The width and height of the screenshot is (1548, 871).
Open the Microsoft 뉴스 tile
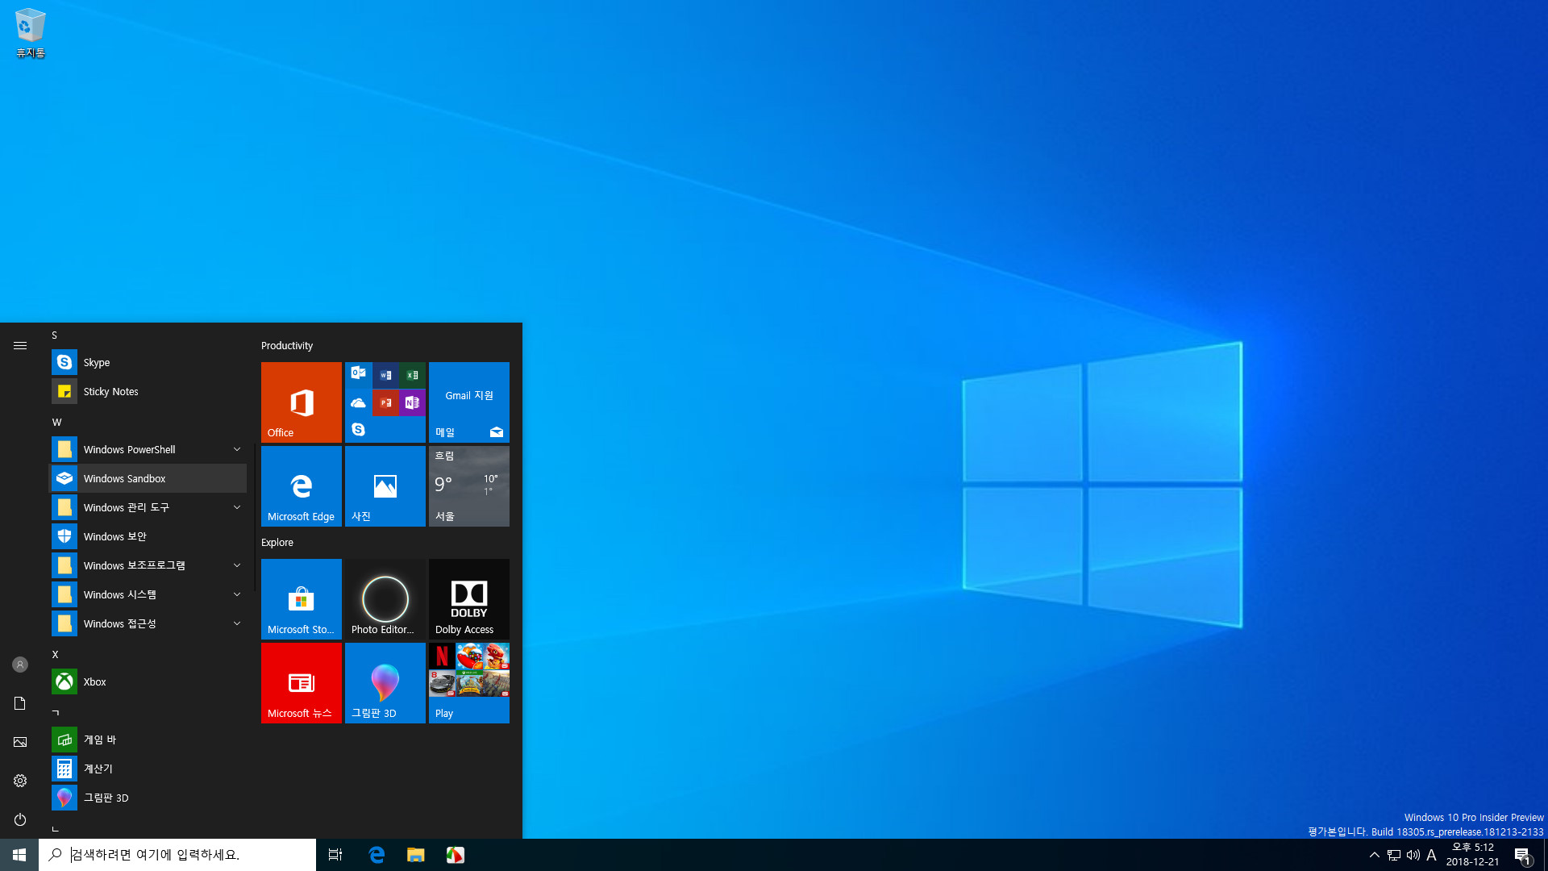coord(302,683)
